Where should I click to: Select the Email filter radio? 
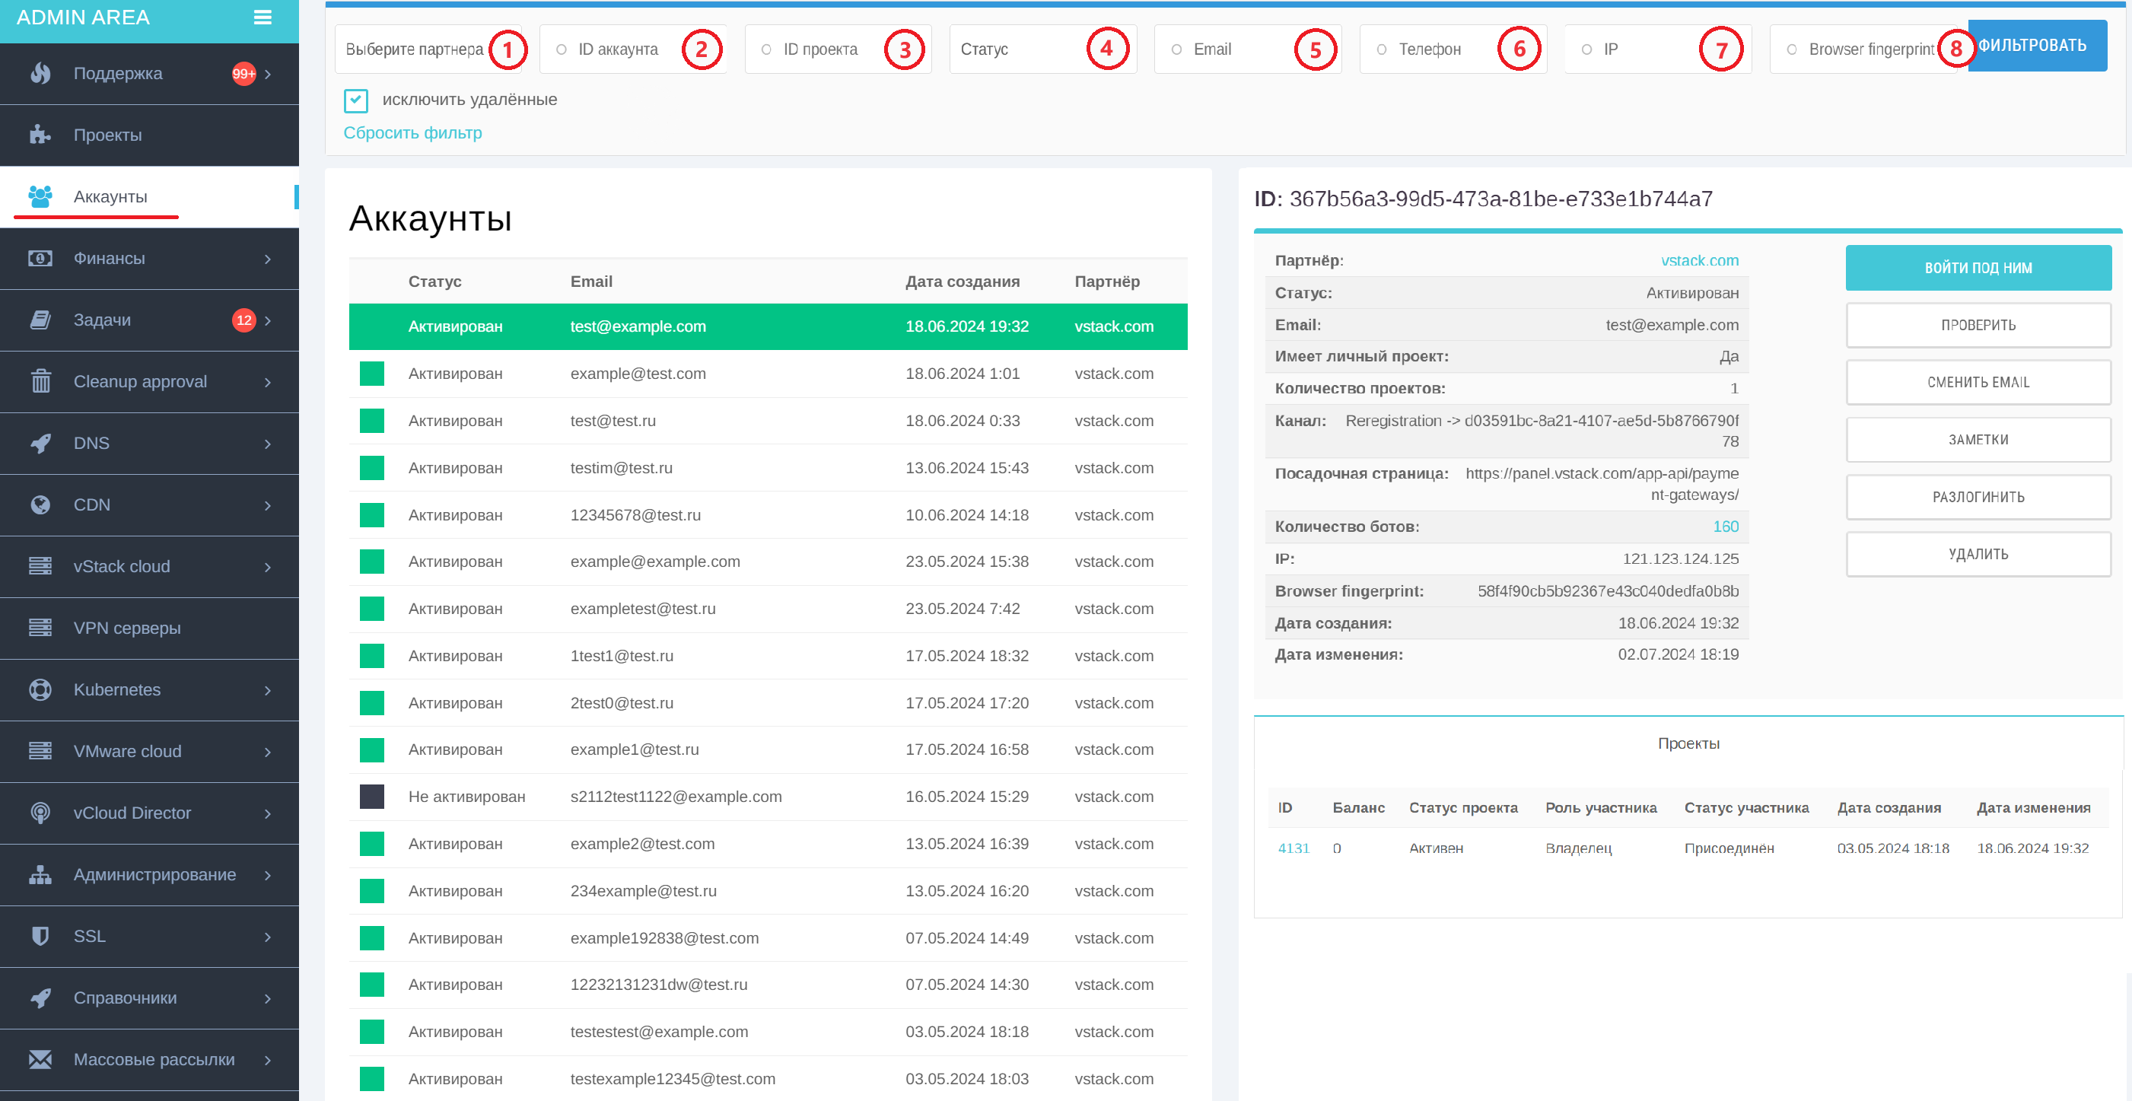1176,49
